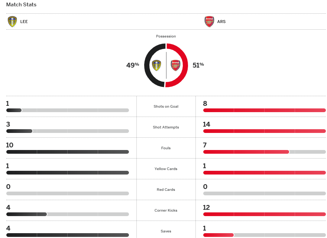Select the Yellow Cards stat label
The height and width of the screenshot is (238, 327).
point(166,169)
